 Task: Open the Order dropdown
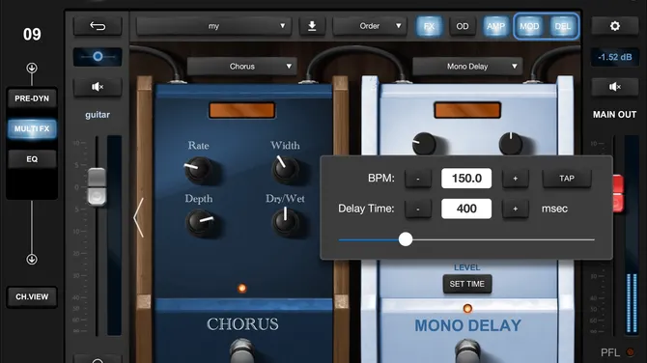[369, 26]
